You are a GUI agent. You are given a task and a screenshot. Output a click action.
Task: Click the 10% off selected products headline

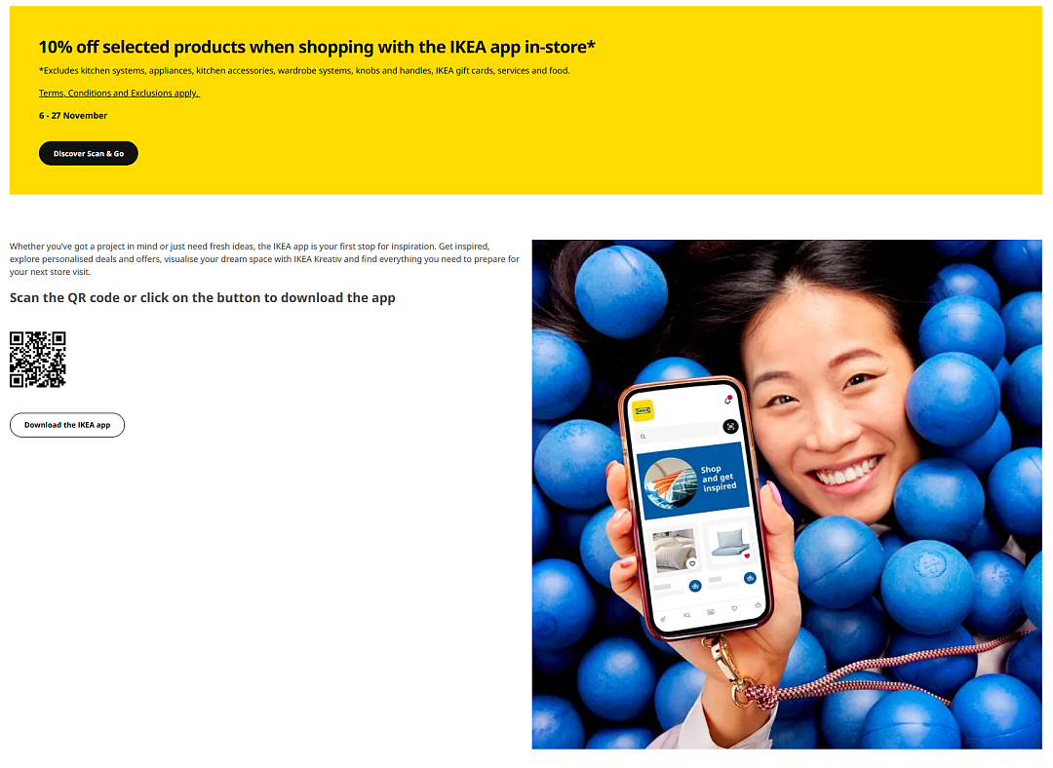317,47
